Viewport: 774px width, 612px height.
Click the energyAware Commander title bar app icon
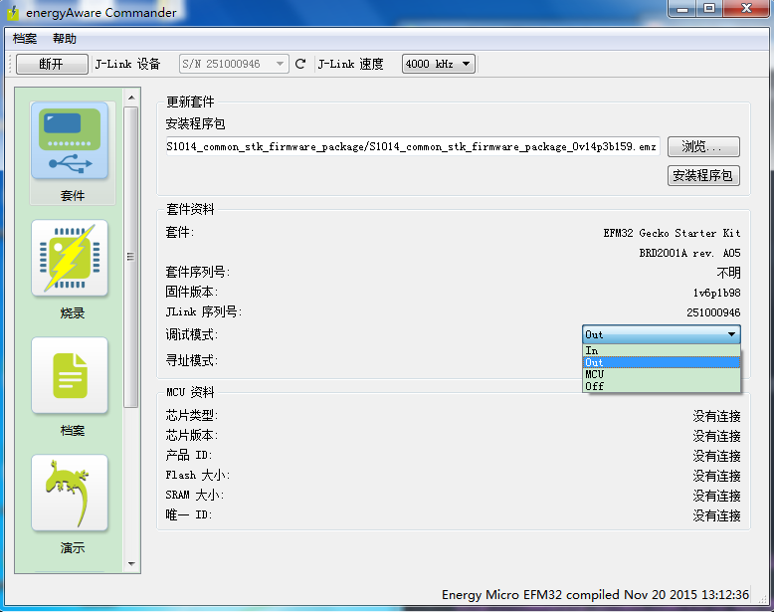pyautogui.click(x=13, y=13)
